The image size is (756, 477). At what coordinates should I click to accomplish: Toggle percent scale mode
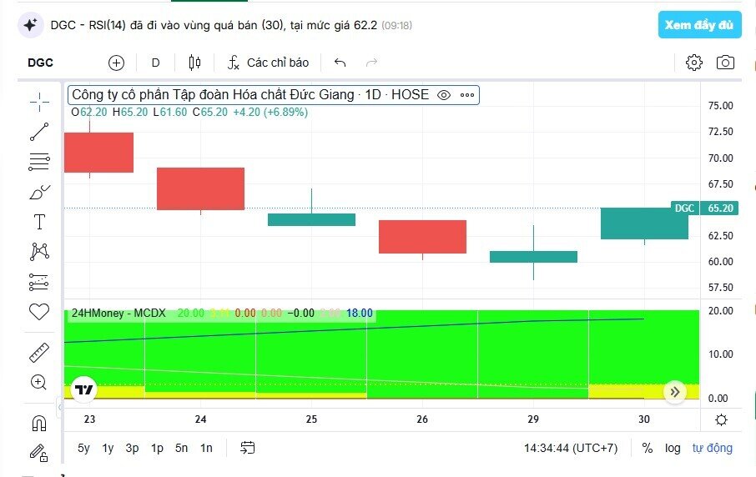pyautogui.click(x=647, y=448)
